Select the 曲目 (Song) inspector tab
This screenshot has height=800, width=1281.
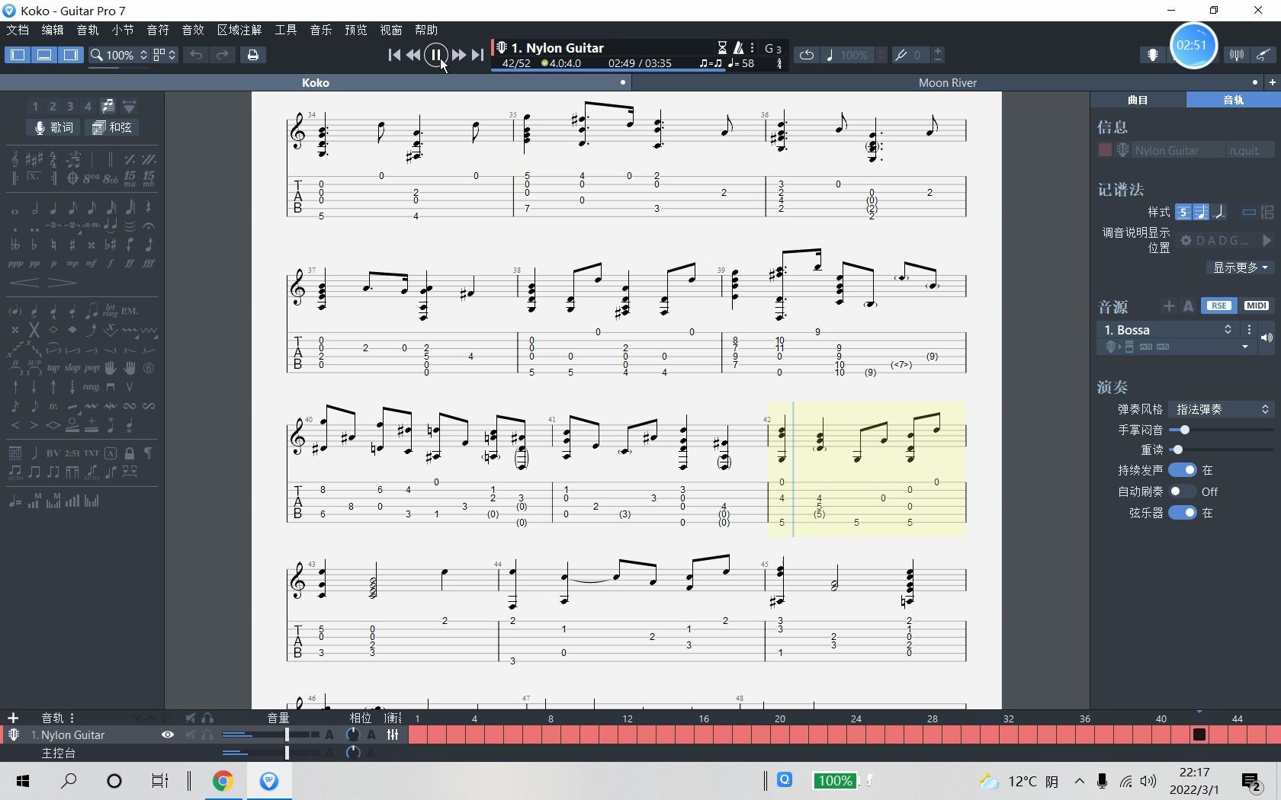coord(1138,100)
